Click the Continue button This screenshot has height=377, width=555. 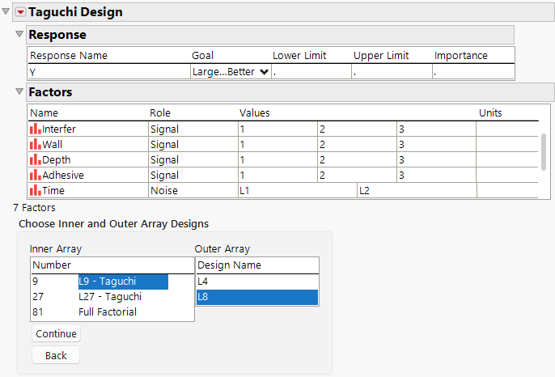pos(57,333)
